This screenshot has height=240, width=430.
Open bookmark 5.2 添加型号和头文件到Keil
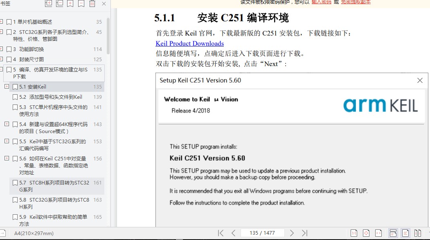tap(51, 97)
